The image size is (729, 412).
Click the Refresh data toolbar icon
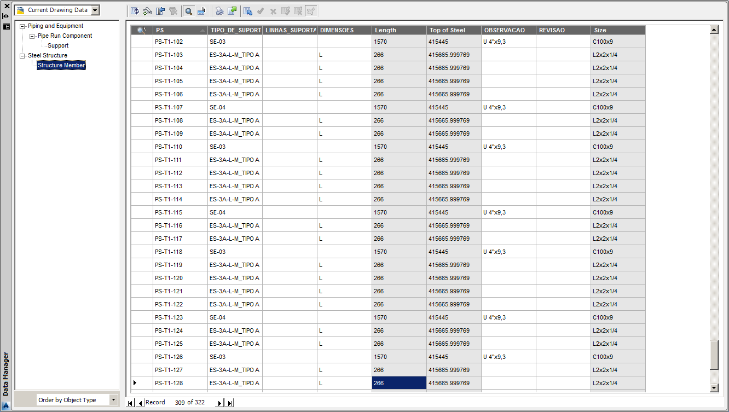click(135, 10)
